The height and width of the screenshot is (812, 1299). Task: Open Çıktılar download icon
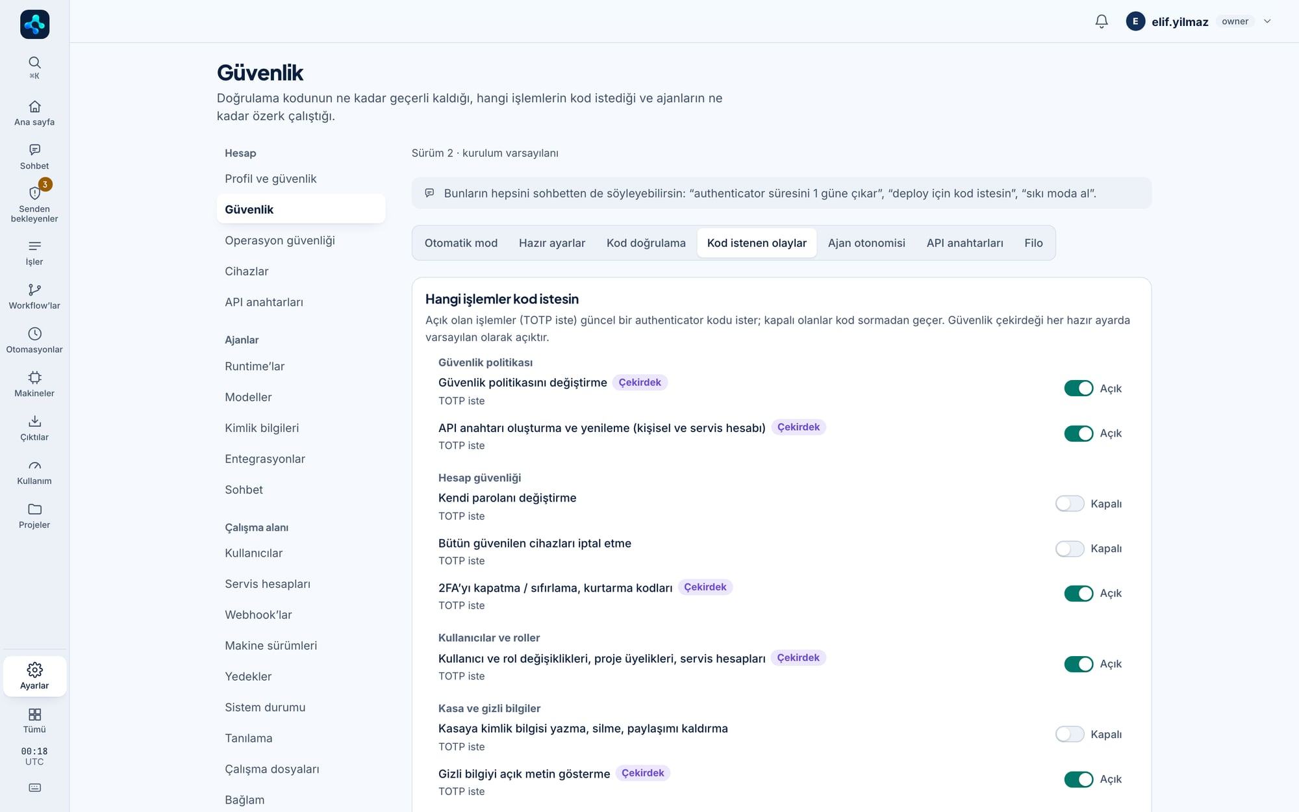34,421
